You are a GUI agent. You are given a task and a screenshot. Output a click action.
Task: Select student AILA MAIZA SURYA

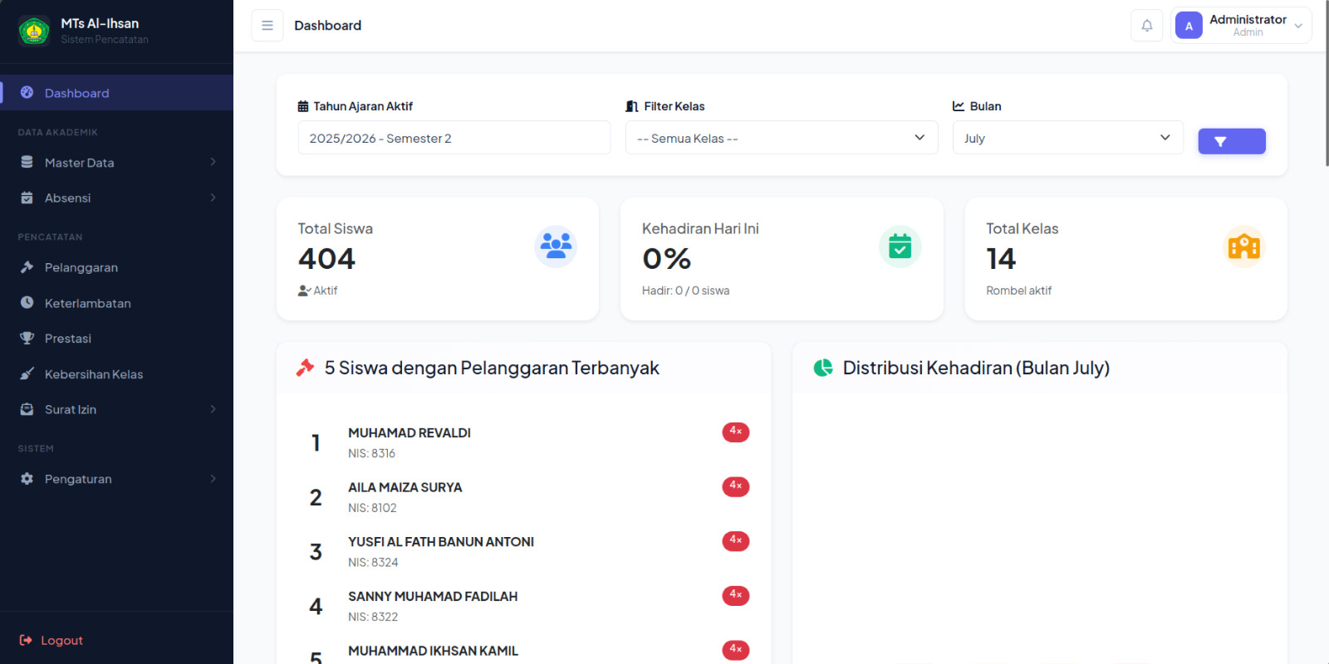tap(405, 487)
